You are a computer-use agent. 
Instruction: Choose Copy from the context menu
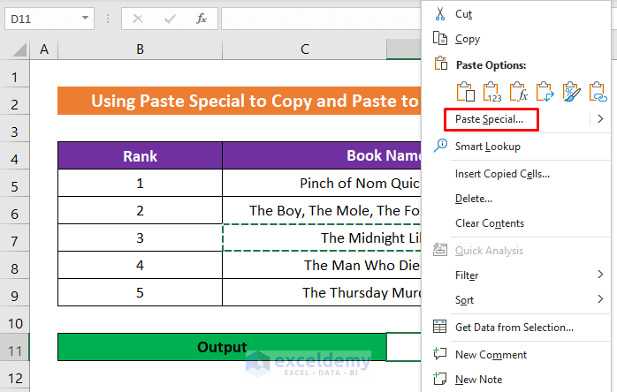coord(468,39)
